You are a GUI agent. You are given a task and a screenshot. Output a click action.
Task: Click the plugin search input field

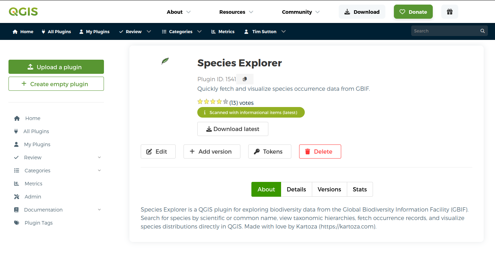coord(445,31)
